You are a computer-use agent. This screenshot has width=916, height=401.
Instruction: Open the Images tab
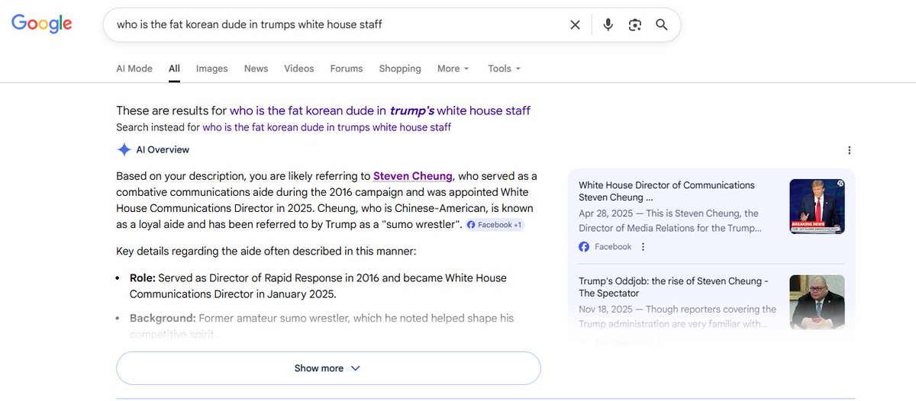(212, 68)
